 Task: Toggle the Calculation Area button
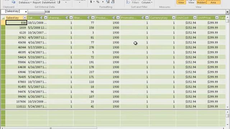tap(213, 2)
